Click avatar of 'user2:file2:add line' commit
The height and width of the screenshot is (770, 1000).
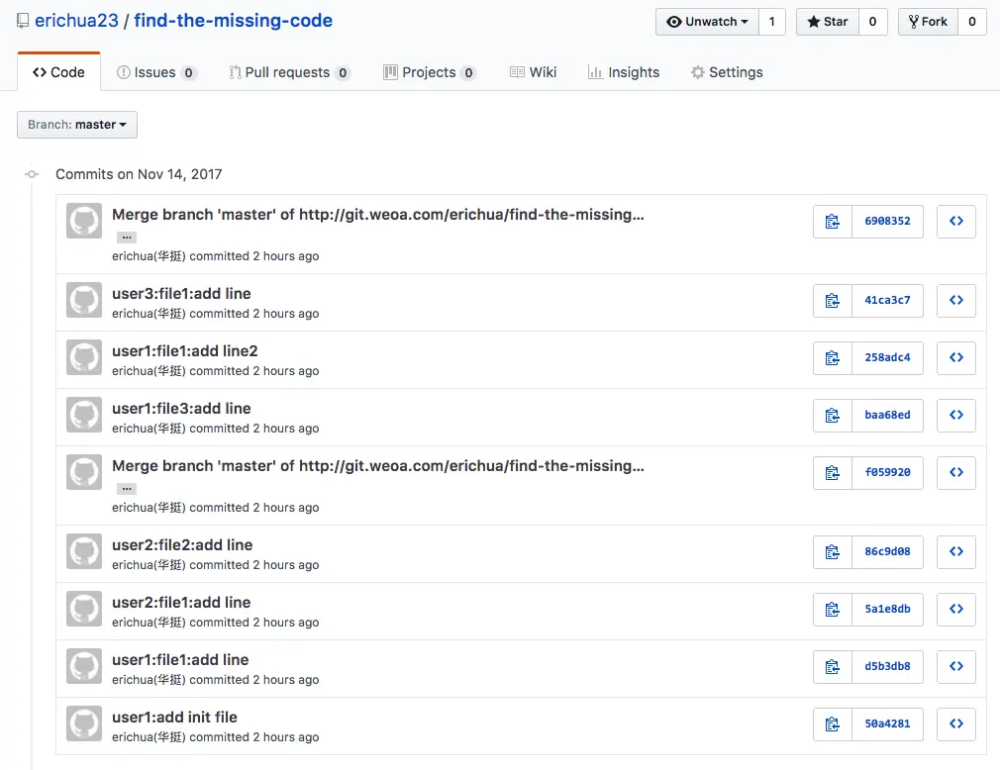pos(84,550)
